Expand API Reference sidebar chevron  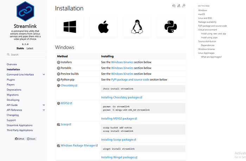44,110
